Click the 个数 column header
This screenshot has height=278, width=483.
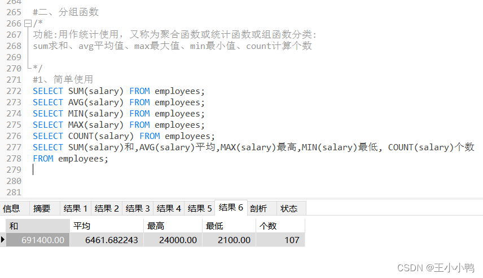pos(280,226)
